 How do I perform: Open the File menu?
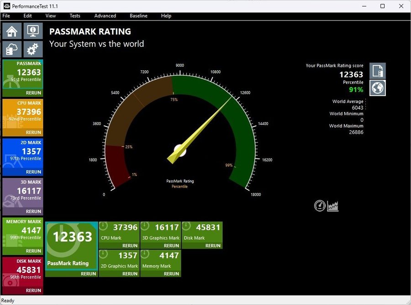[6, 16]
